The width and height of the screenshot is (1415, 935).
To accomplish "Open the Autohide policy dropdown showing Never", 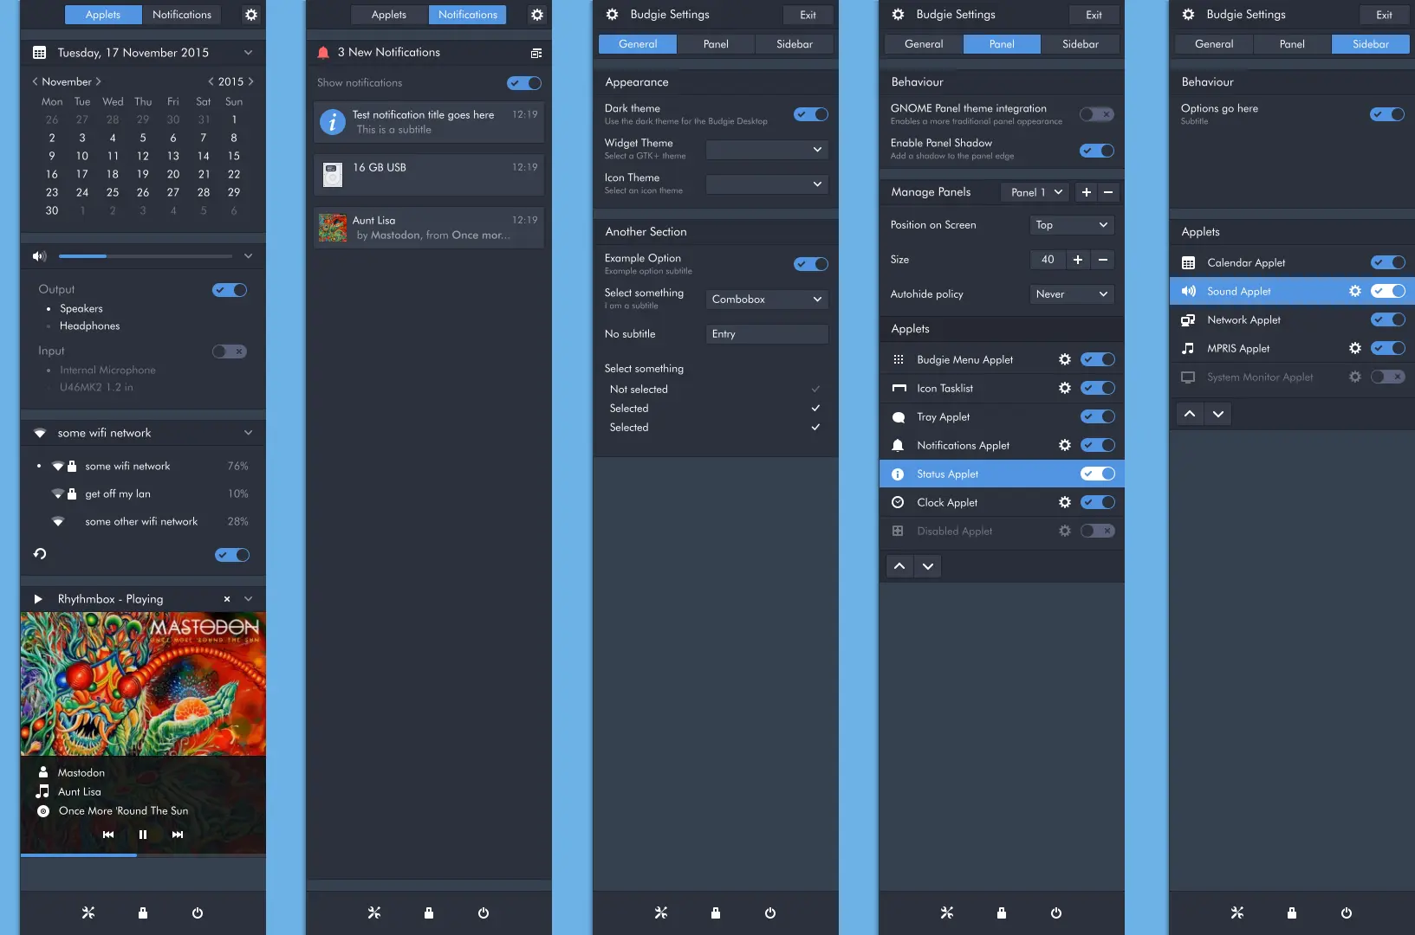I will (x=1072, y=294).
